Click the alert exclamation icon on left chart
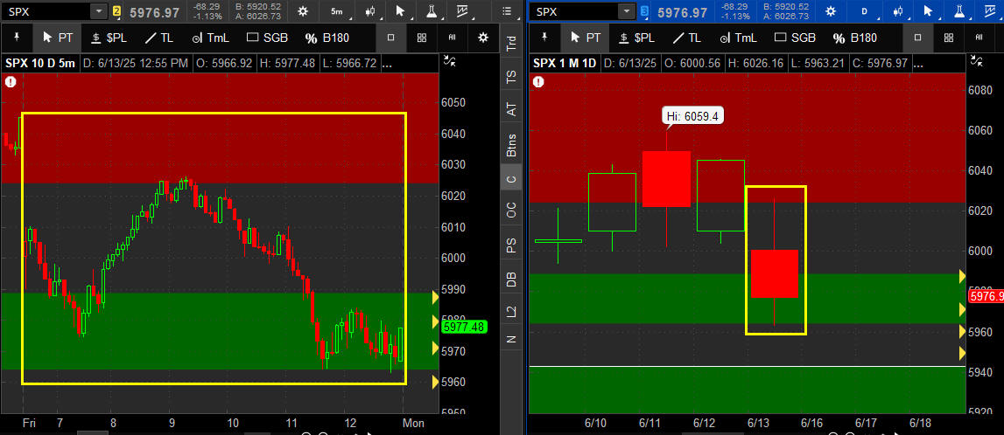 [x=10, y=82]
